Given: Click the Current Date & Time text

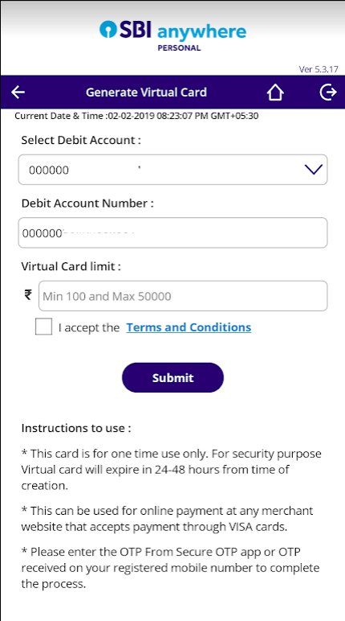Looking at the screenshot, I should click(x=136, y=117).
